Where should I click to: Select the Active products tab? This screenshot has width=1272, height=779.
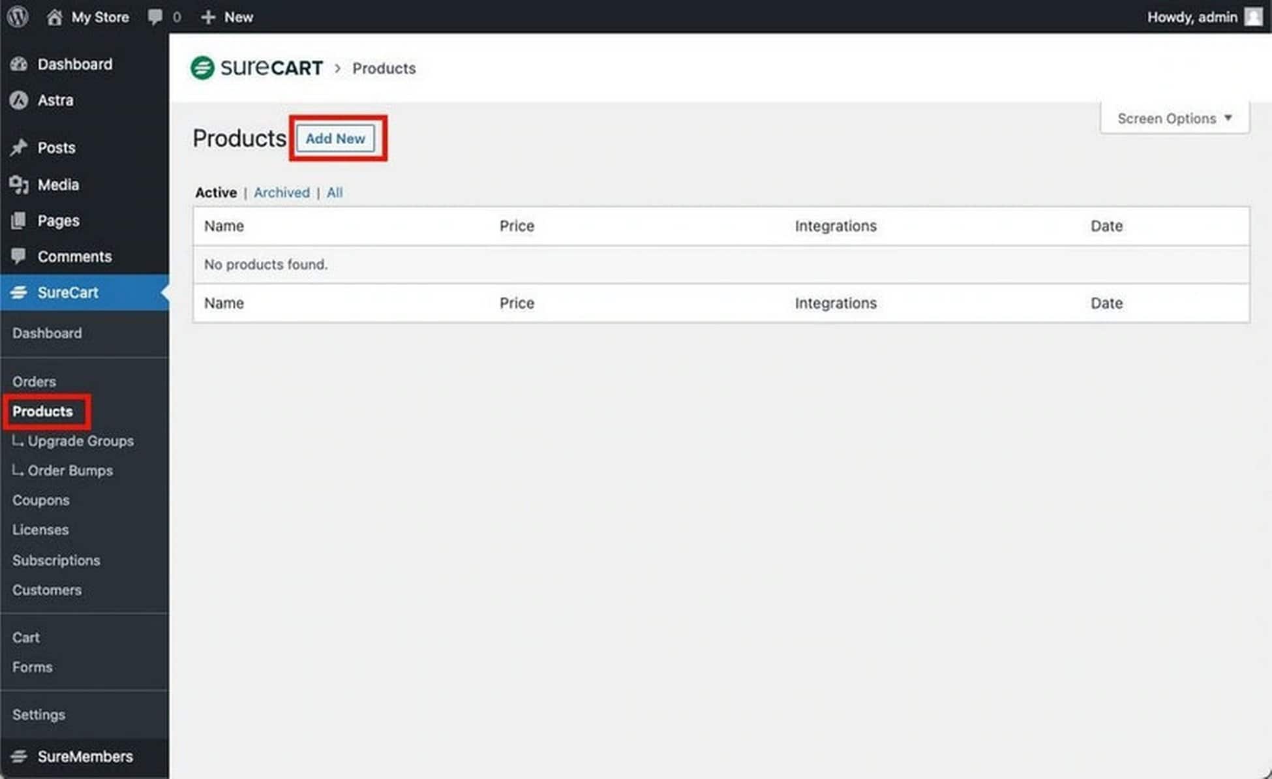coord(215,192)
